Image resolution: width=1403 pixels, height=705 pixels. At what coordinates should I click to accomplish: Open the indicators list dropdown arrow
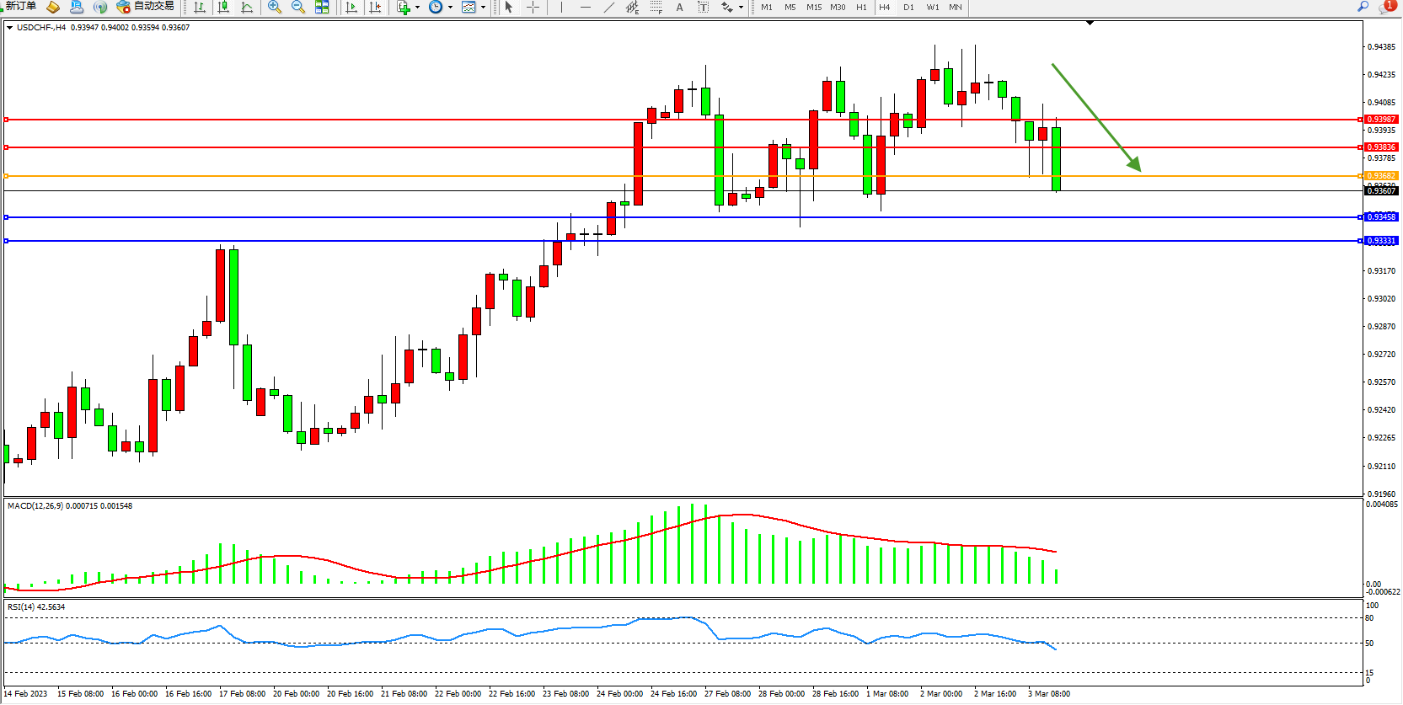pyautogui.click(x=417, y=7)
